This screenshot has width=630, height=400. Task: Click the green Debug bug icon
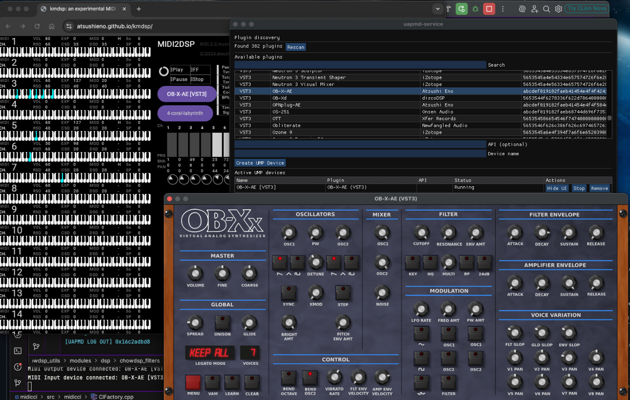pos(475,9)
